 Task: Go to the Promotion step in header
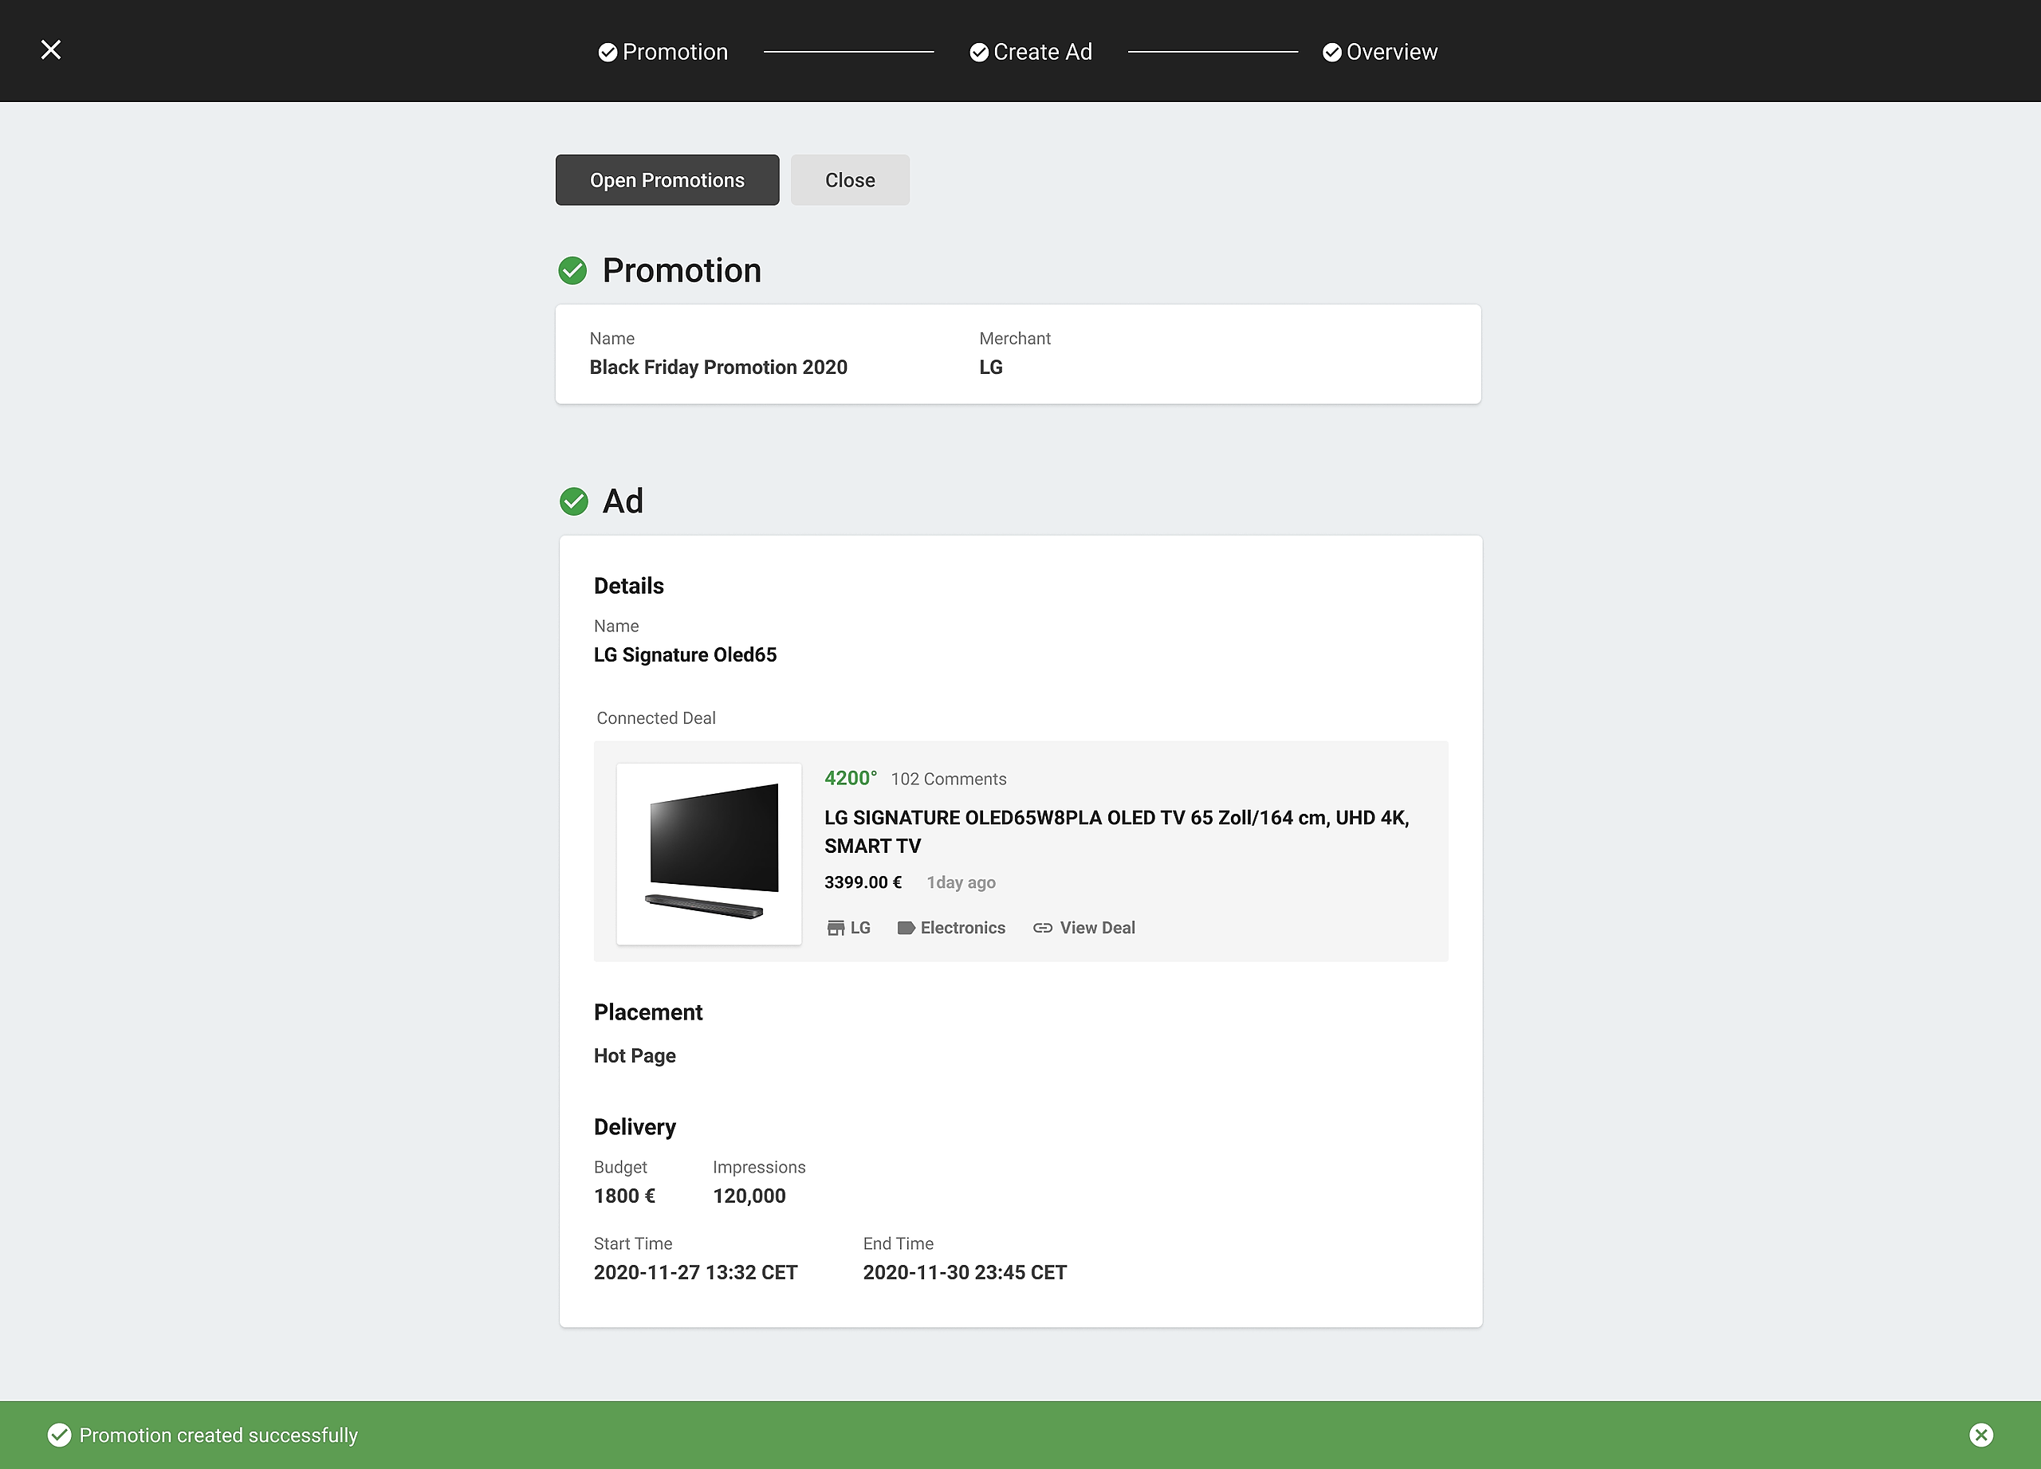coord(663,52)
